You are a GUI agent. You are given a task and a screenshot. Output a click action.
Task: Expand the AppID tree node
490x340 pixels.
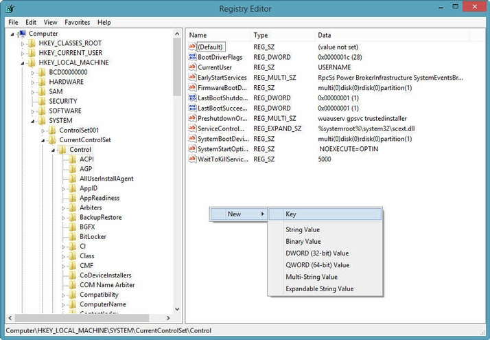[63, 188]
